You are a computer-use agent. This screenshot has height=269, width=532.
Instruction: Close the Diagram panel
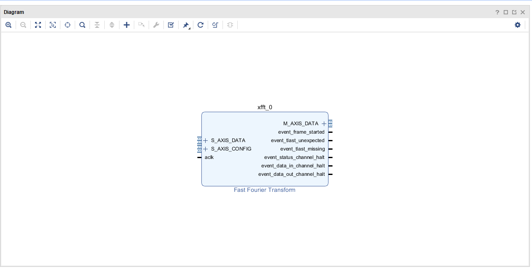523,12
